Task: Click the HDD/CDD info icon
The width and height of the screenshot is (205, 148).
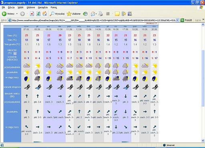Action: [15, 53]
